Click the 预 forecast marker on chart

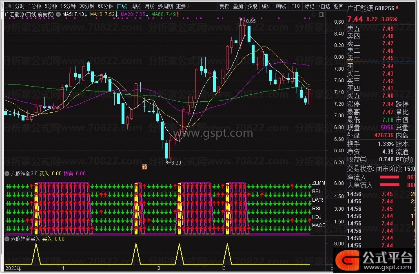pos(144,167)
